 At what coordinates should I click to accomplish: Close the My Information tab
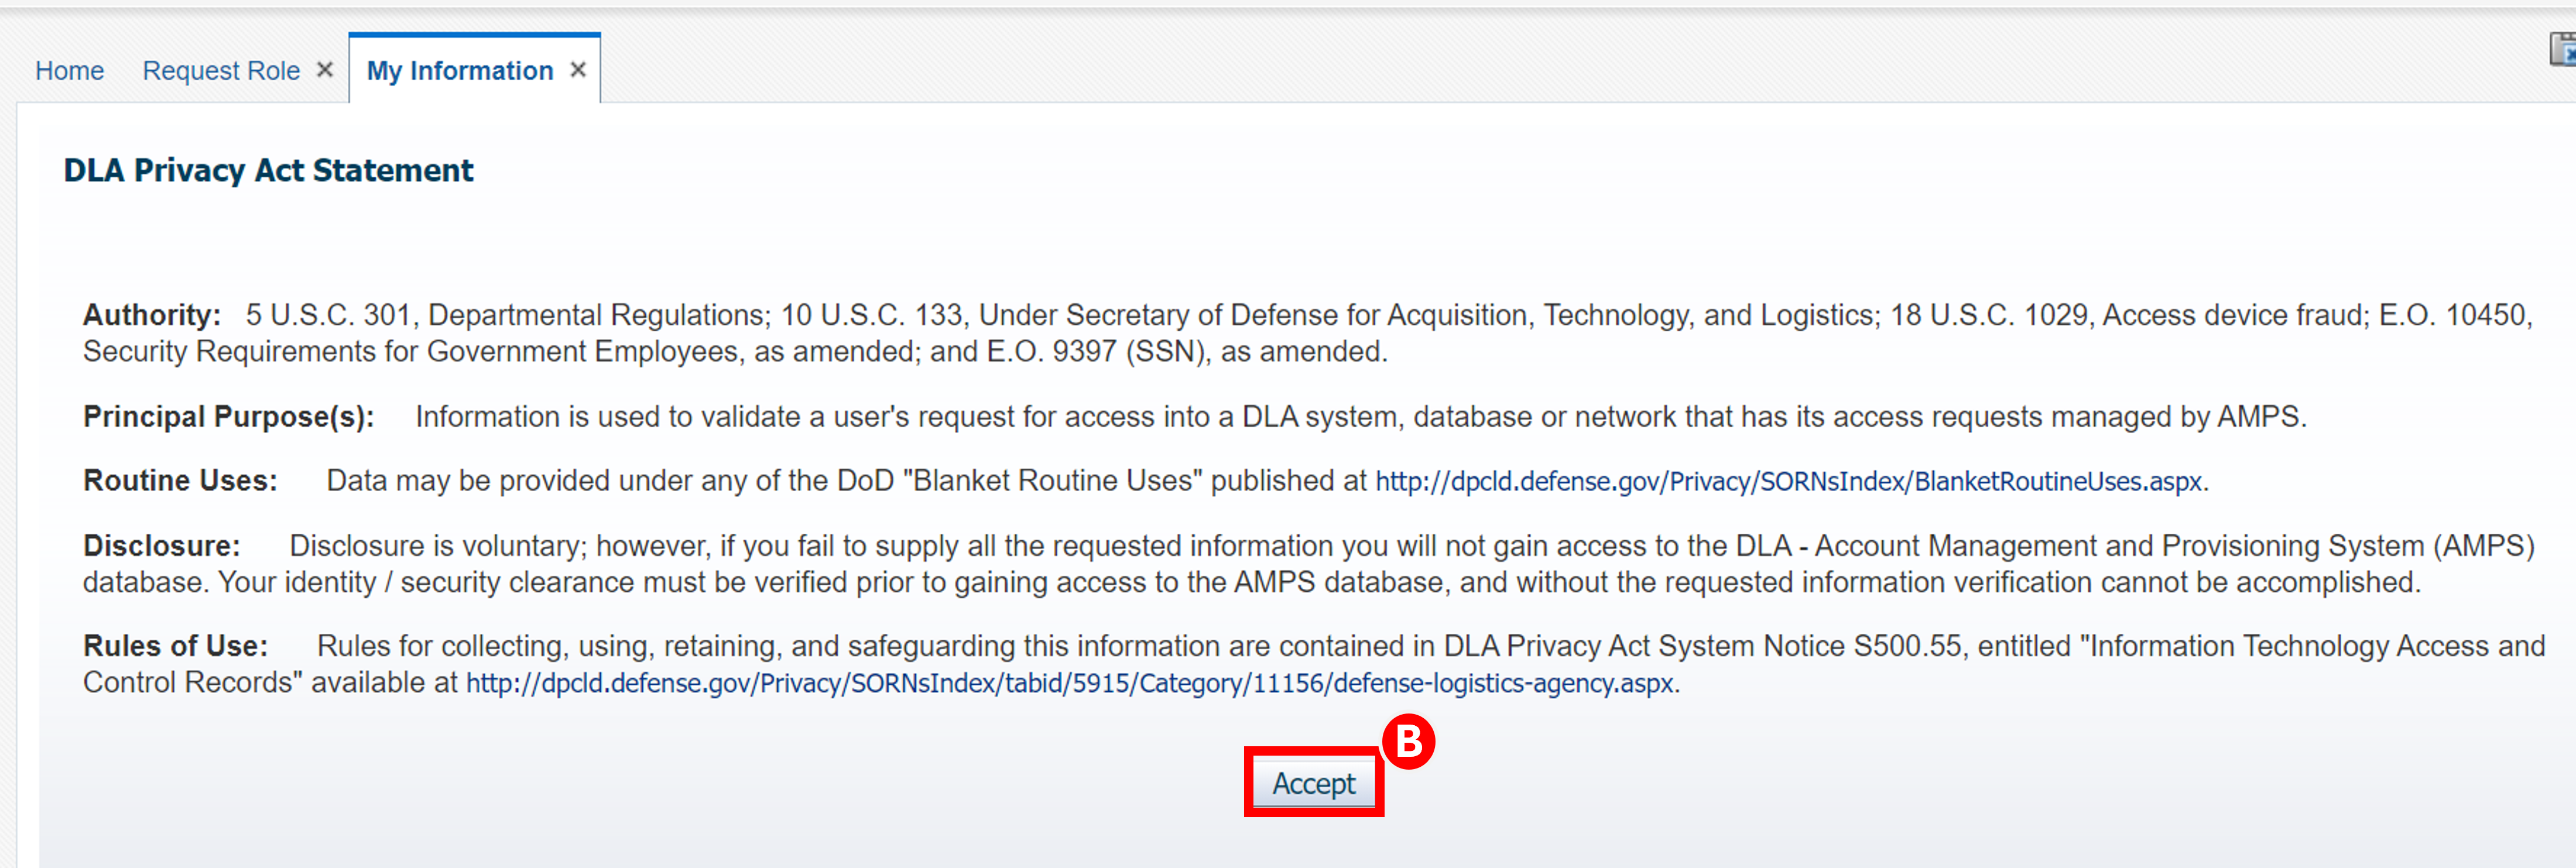(577, 69)
